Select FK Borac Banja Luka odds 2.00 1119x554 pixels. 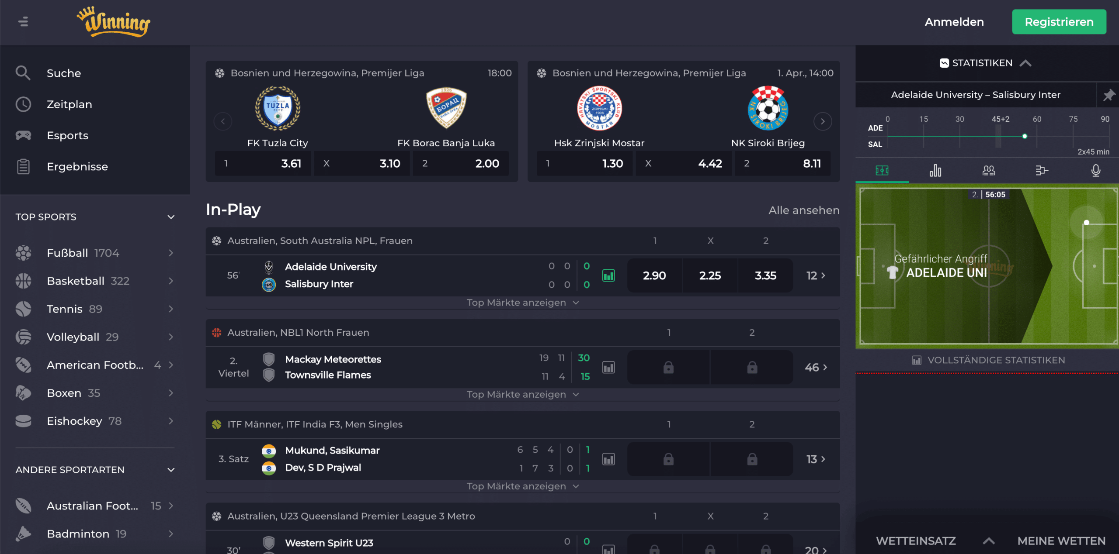461,163
